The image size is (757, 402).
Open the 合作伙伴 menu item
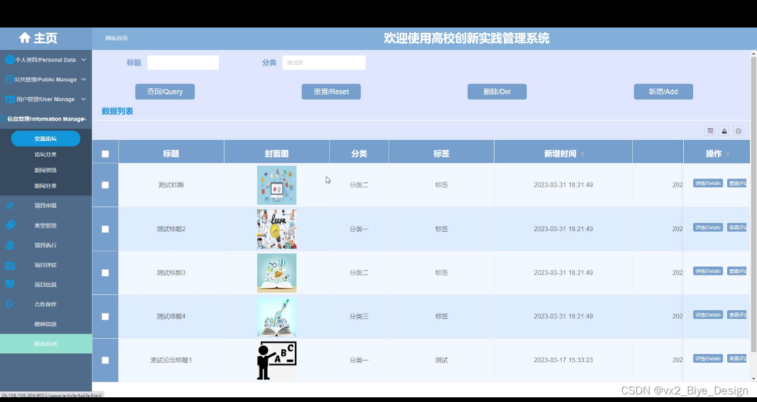(x=46, y=304)
